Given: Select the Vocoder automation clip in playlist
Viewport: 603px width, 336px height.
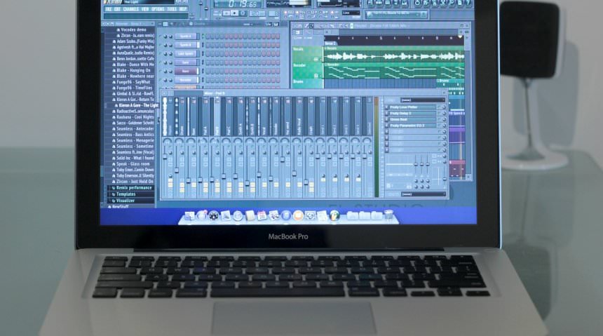Looking at the screenshot, I should (394, 70).
